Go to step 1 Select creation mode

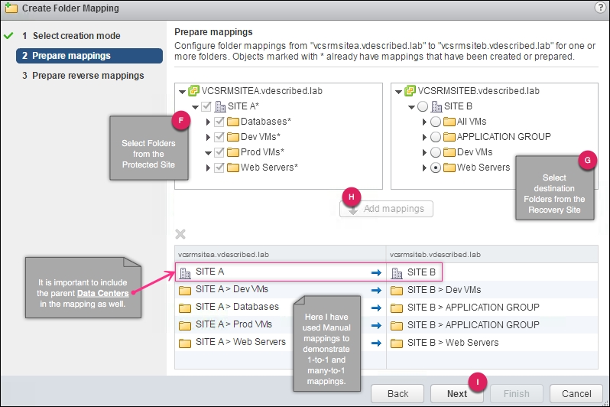[76, 36]
